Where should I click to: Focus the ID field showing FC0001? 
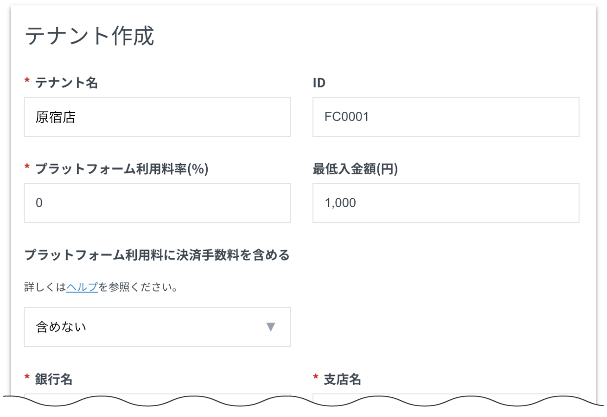(445, 117)
